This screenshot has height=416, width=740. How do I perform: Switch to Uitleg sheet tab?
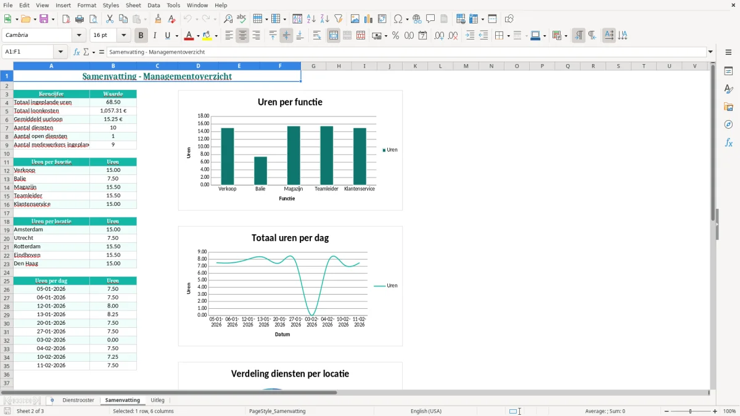[157, 401]
